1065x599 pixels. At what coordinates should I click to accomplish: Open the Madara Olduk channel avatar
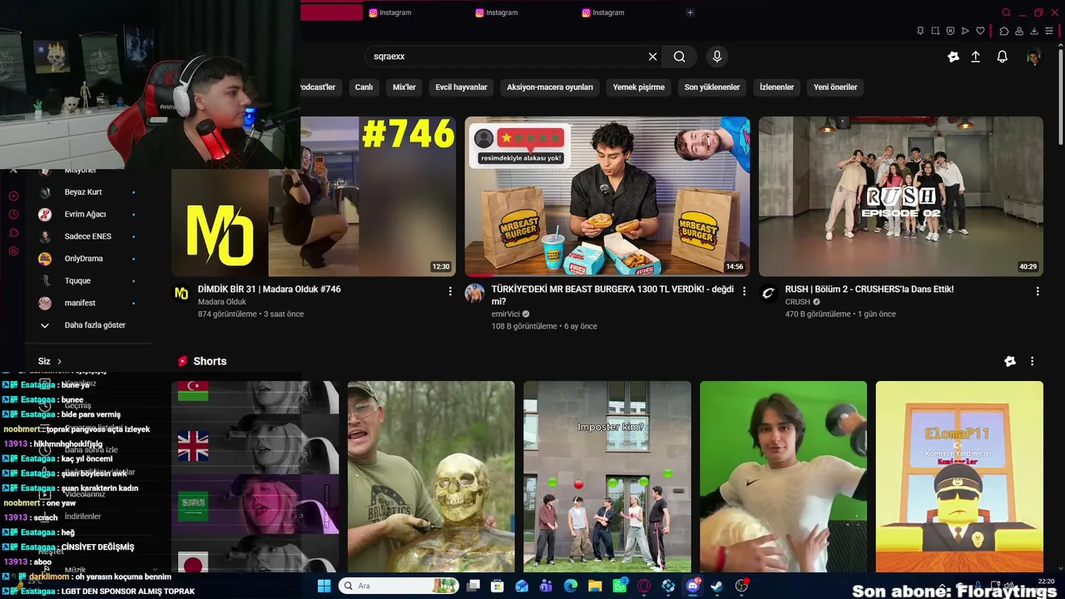[181, 293]
